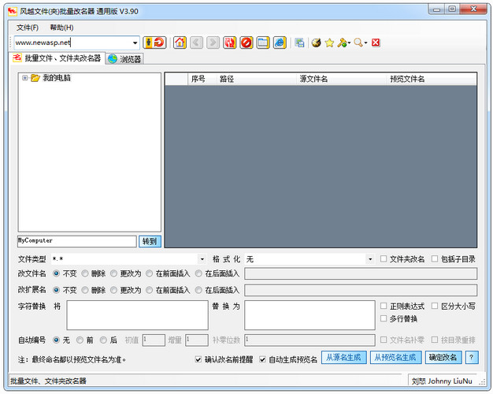Screen dimensions: 493x394
Task: Click the browser Back arrow icon
Action: coord(196,43)
